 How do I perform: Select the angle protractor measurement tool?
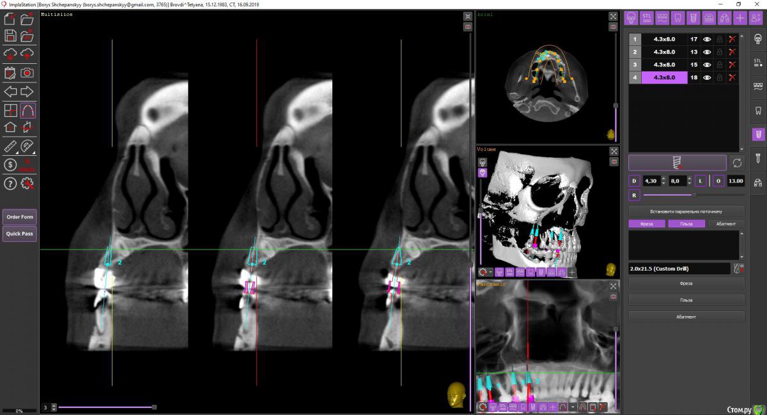[x=27, y=147]
